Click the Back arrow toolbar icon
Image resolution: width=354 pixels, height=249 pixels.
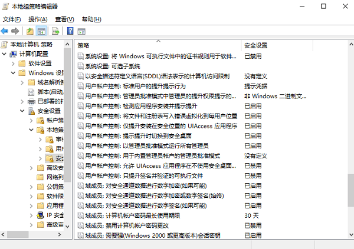5,31
